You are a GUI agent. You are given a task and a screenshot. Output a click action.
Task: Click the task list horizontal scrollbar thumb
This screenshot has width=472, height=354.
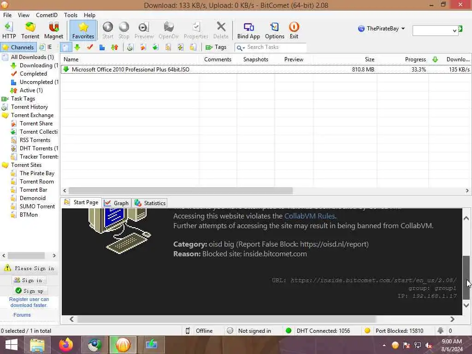(x=181, y=190)
